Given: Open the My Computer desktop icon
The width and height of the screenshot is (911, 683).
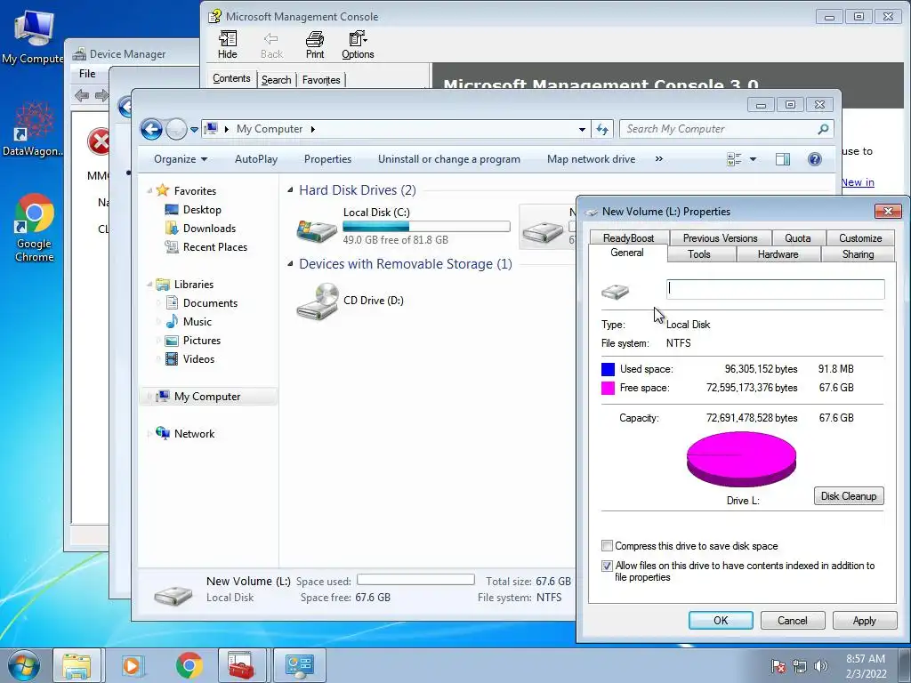Looking at the screenshot, I should [33, 36].
